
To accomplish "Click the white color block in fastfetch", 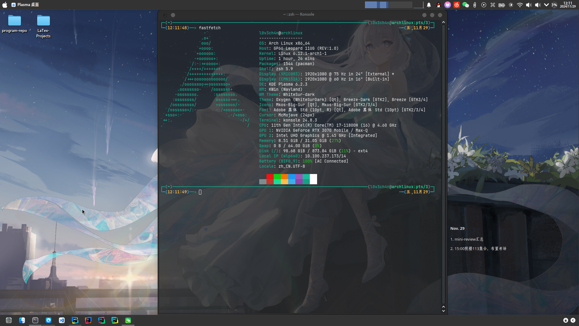I will pyautogui.click(x=313, y=179).
